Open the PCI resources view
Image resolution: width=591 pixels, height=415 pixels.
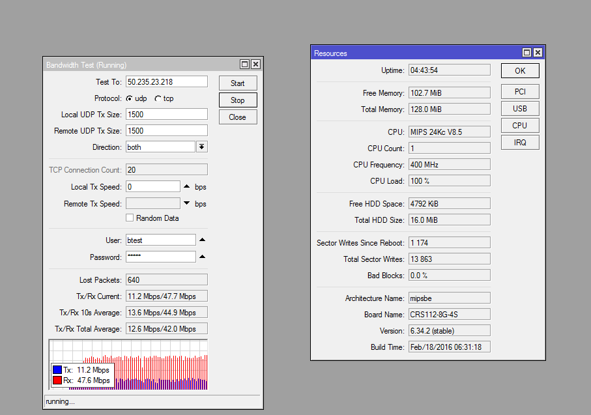point(519,92)
